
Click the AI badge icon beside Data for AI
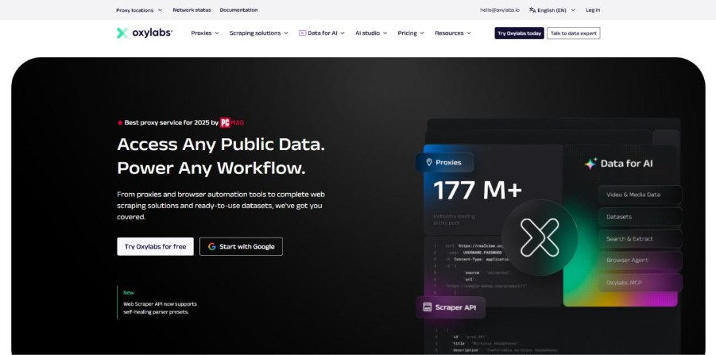click(x=302, y=33)
